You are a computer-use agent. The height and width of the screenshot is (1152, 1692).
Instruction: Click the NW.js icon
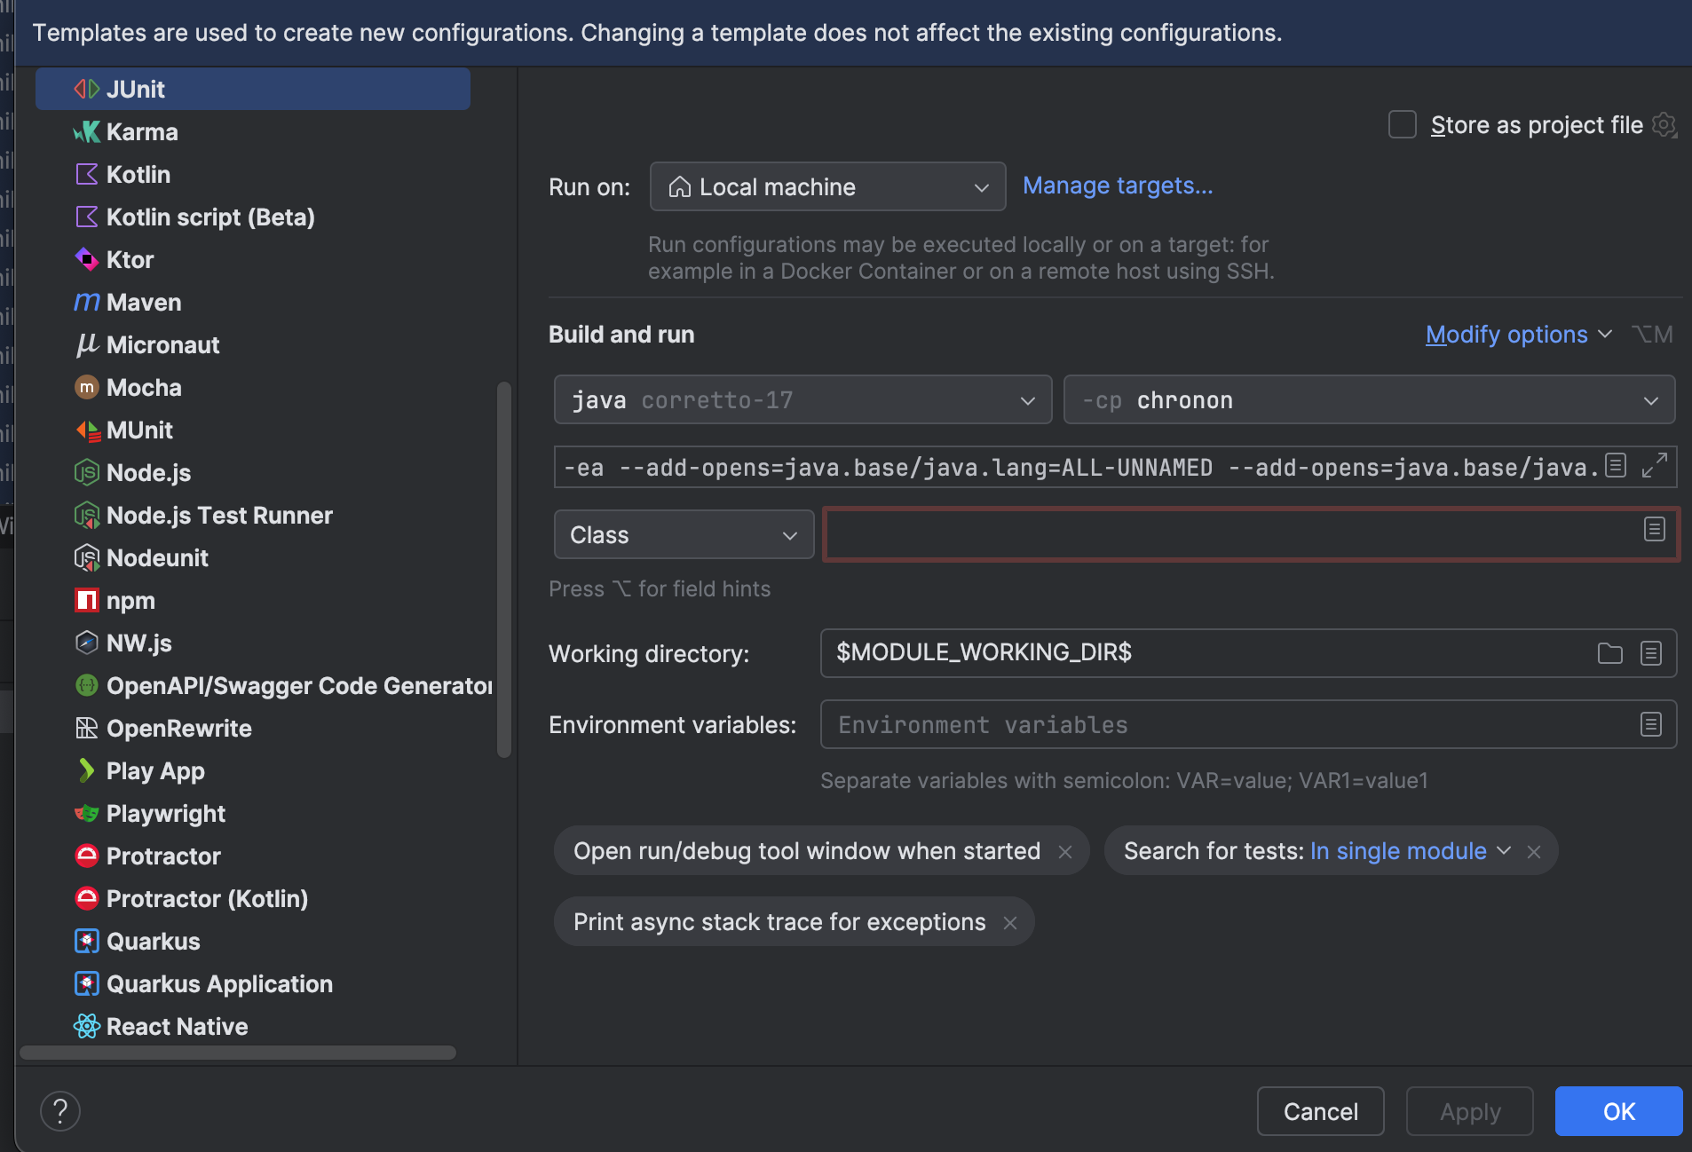coord(86,643)
